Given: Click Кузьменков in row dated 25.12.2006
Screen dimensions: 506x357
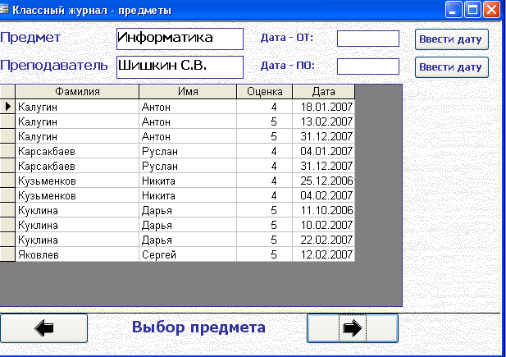Looking at the screenshot, I should (77, 181).
